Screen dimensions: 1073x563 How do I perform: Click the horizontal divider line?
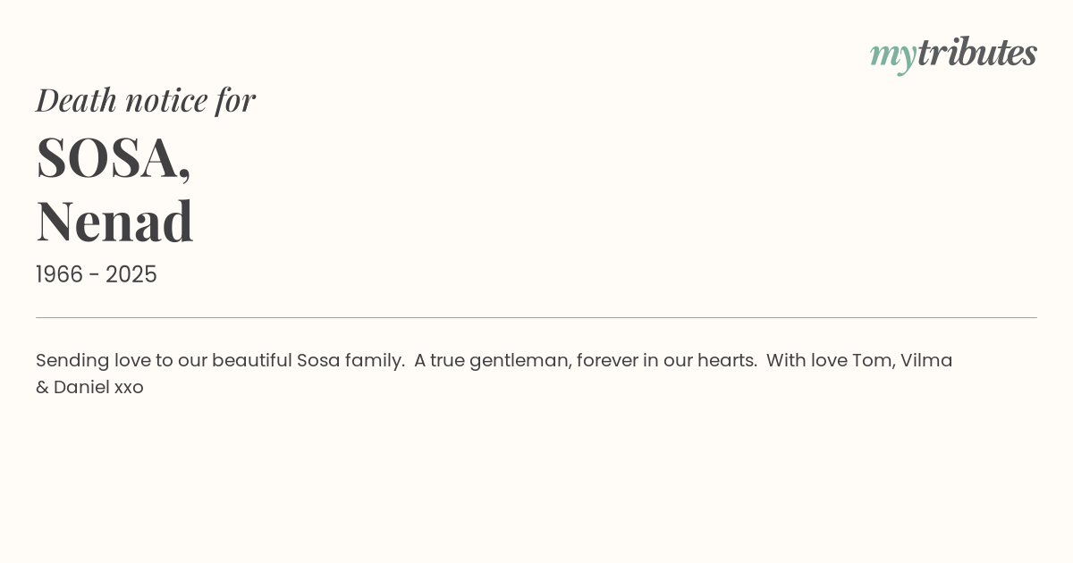(x=536, y=317)
